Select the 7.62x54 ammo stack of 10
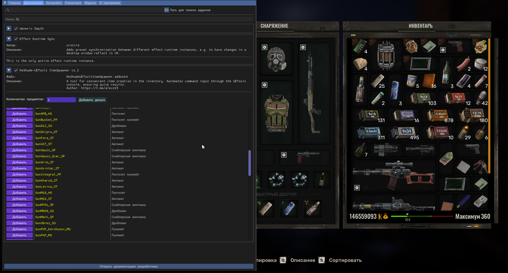The height and width of the screenshot is (273, 508). pyautogui.click(x=438, y=132)
